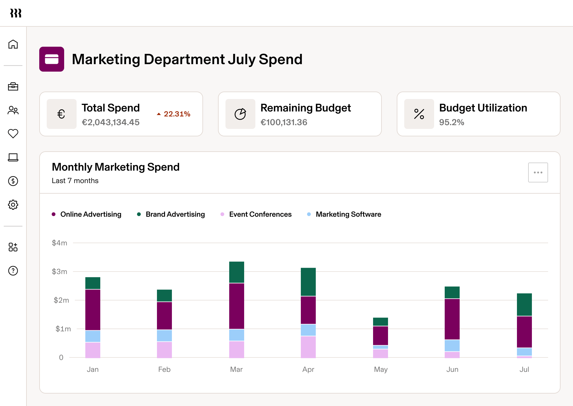Select the briefcase icon in the sidebar

pyautogui.click(x=13, y=87)
